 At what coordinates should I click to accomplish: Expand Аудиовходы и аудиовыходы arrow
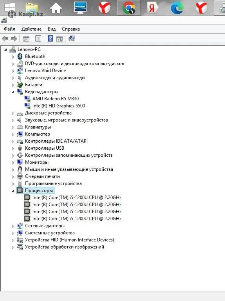[x=13, y=78]
